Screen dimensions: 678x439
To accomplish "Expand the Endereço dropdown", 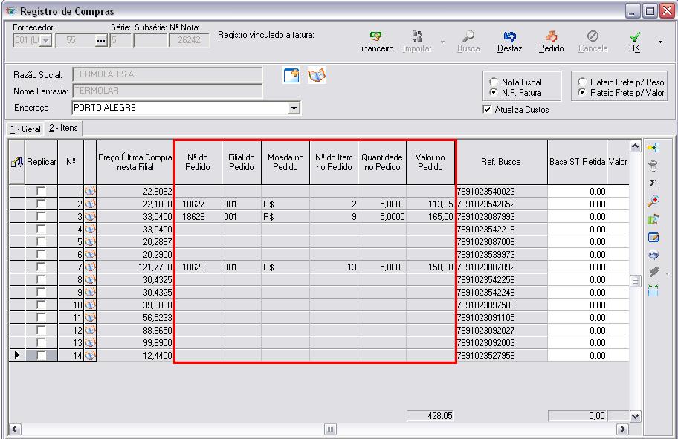I will tap(294, 108).
